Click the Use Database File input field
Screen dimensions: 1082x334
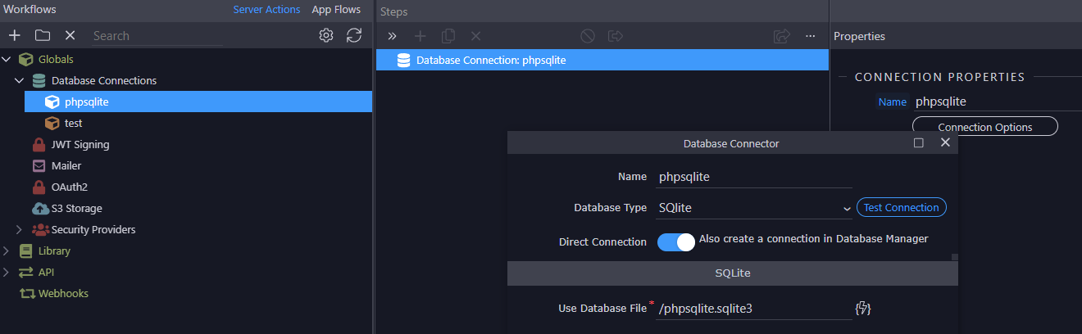pos(754,309)
